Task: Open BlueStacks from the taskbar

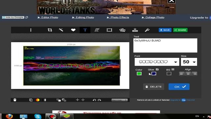Action: [x=67, y=116]
